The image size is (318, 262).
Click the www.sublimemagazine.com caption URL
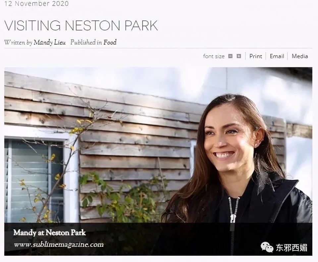59,244
